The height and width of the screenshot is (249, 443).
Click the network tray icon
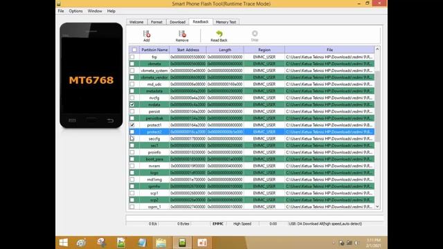350,243
